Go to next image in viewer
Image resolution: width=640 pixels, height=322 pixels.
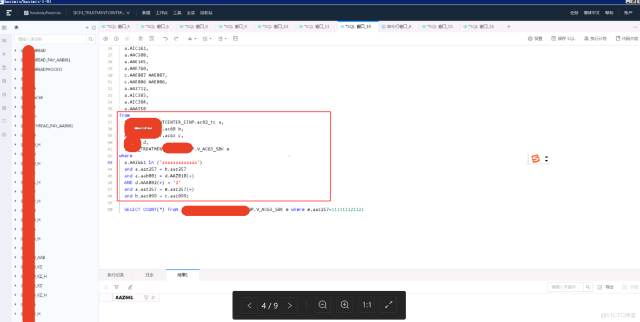[290, 305]
